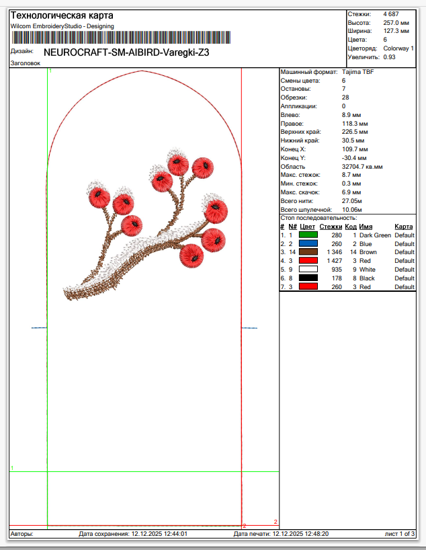Viewport: 426px width, 550px height.
Task: Click the Дата сохранения timestamp in footer
Action: [x=133, y=534]
